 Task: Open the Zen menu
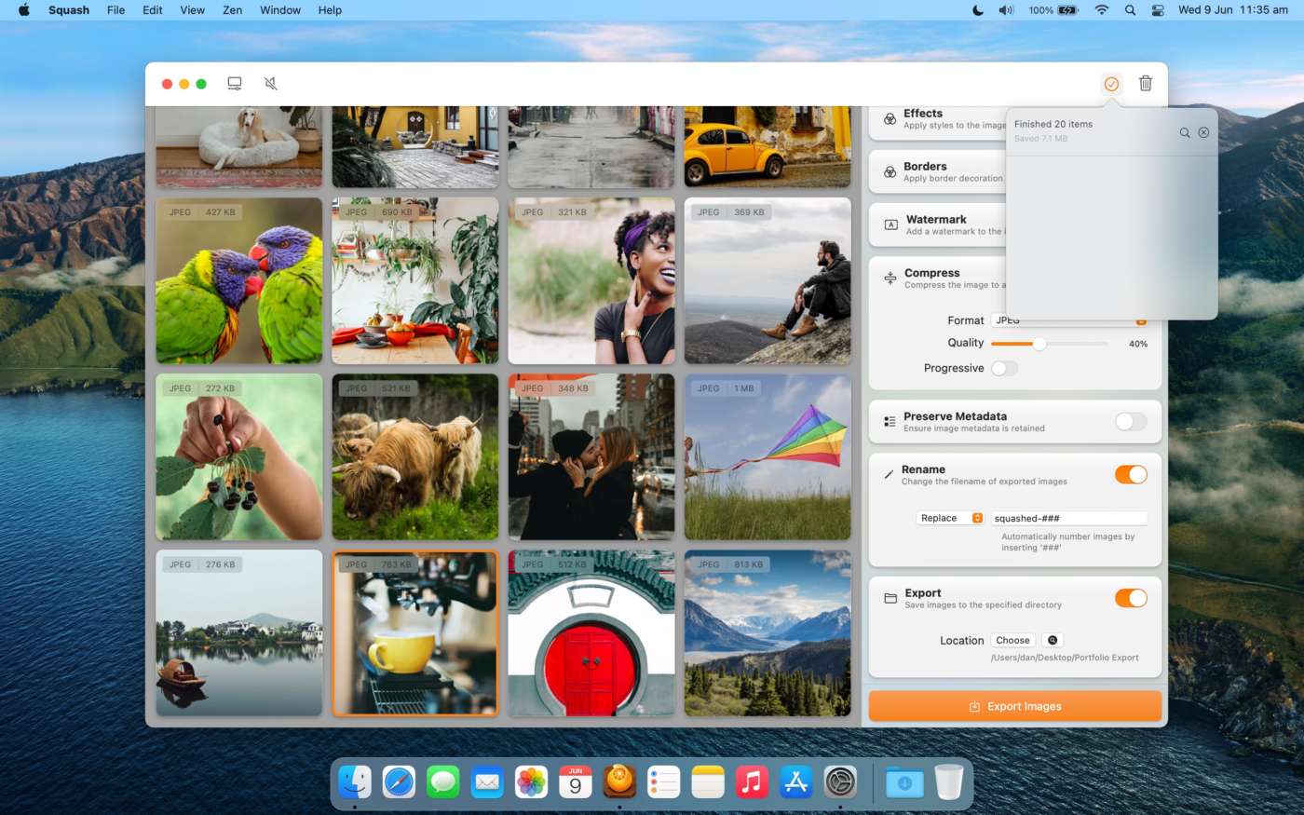coord(233,10)
